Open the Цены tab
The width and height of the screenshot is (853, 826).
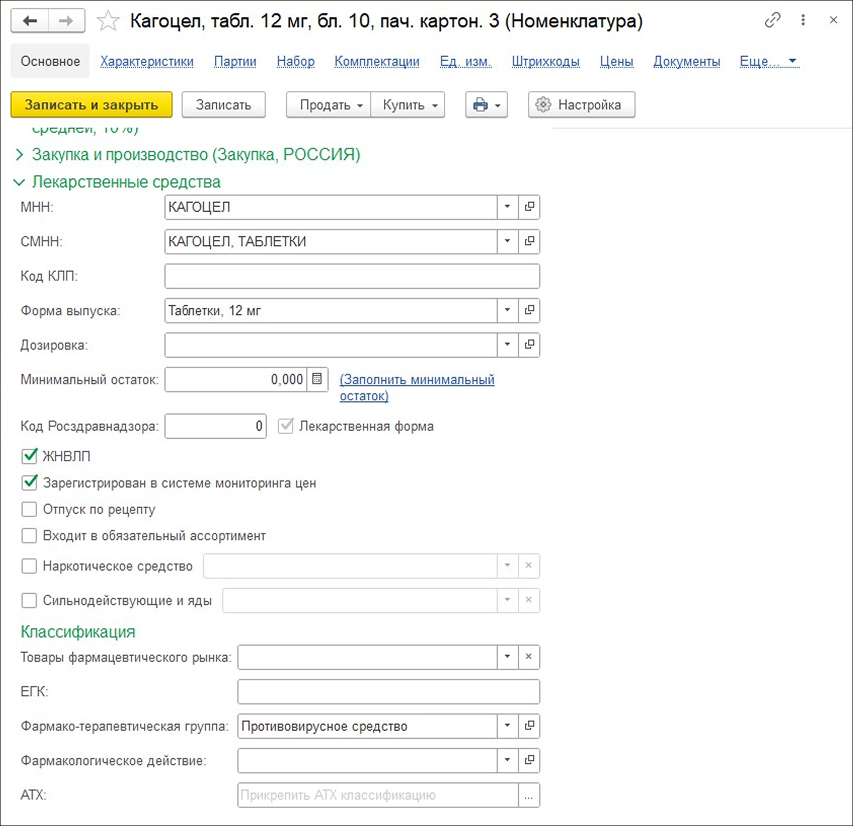pyautogui.click(x=616, y=61)
